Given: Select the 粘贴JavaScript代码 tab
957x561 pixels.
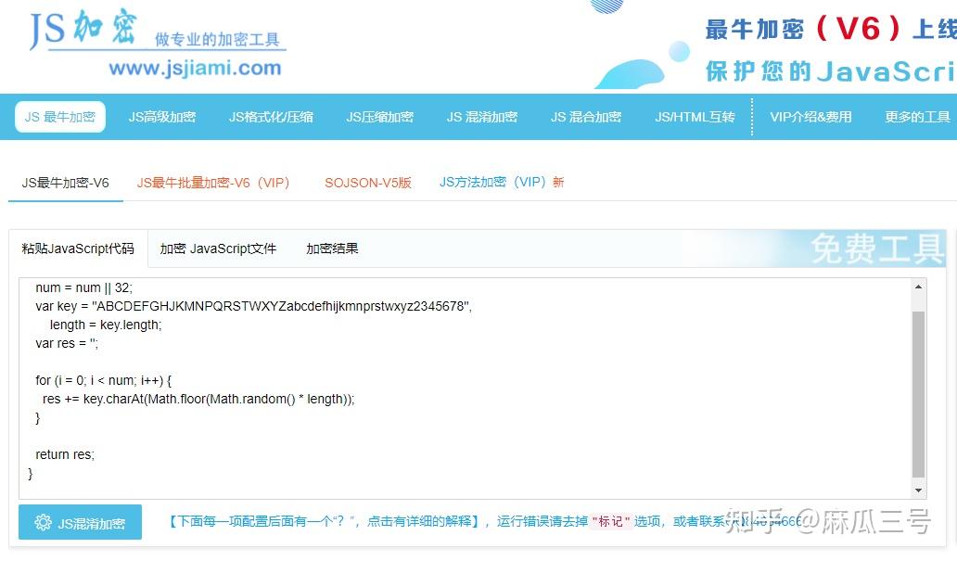Looking at the screenshot, I should click(77, 249).
